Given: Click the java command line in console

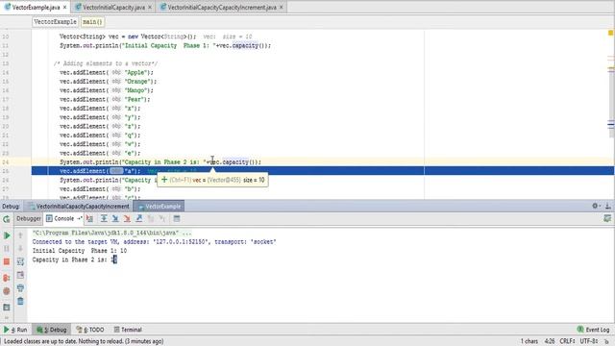Looking at the screenshot, I should (x=111, y=233).
